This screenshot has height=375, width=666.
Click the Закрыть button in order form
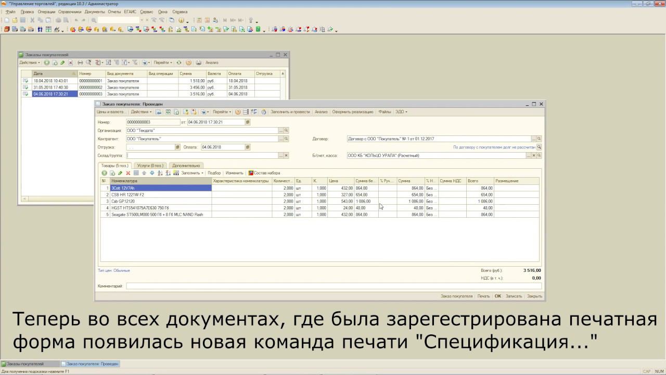tap(534, 296)
